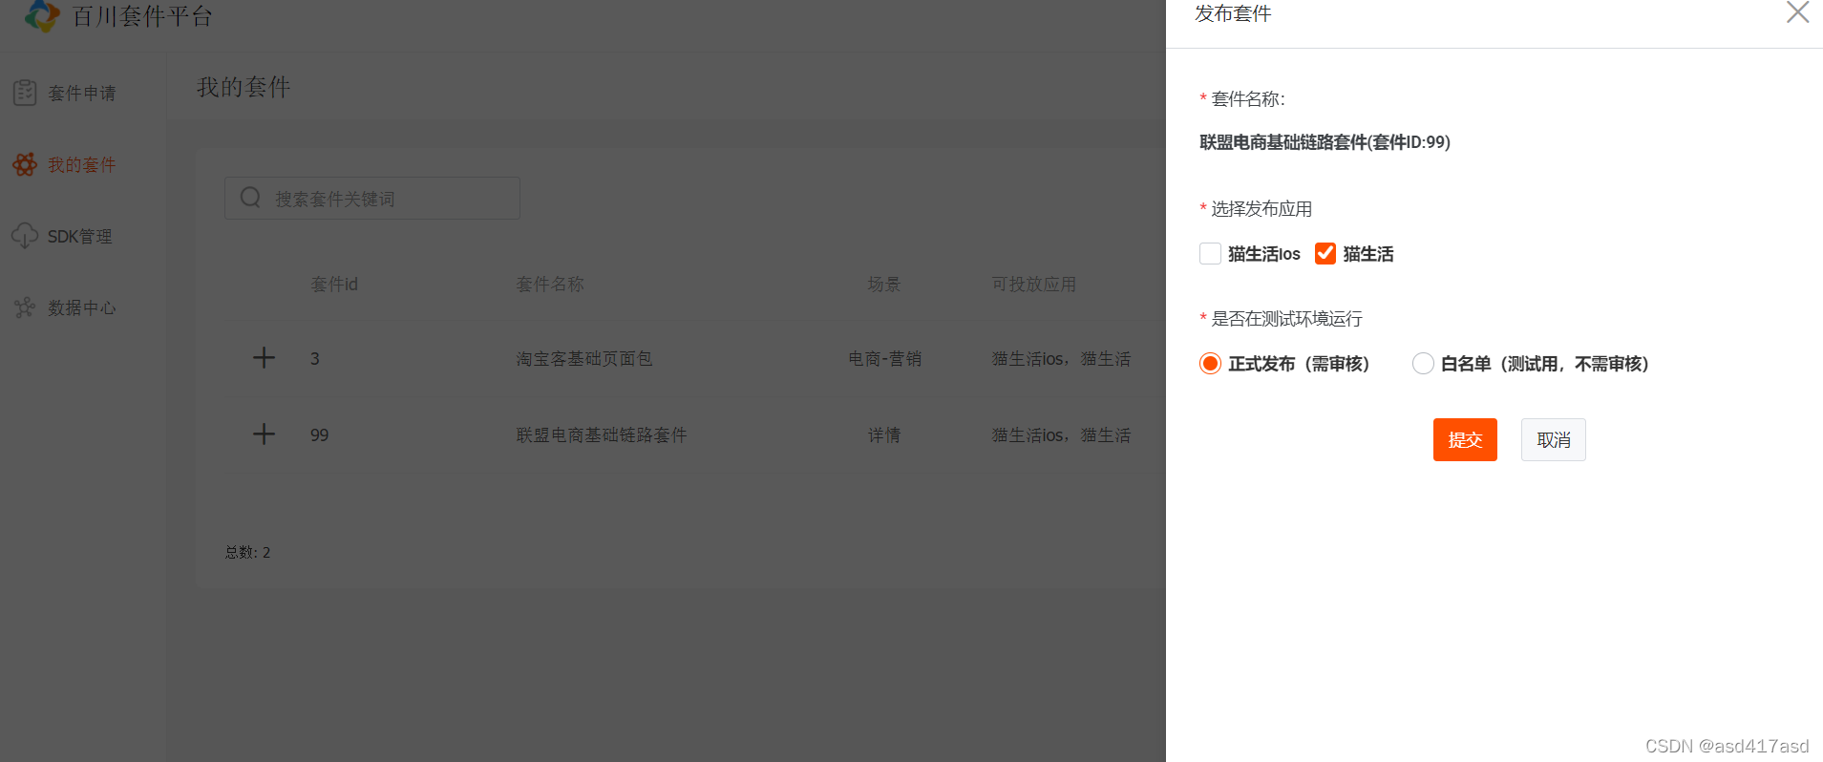Expand row for 套件 id 3

coord(264,358)
